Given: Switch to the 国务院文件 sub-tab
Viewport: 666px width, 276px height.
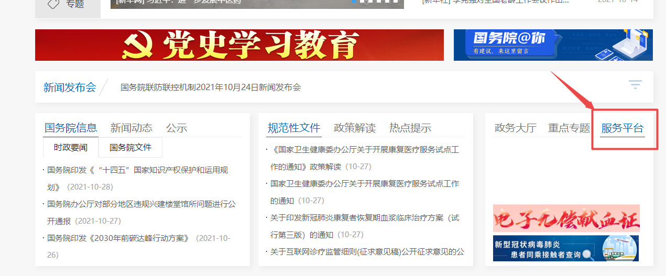Looking at the screenshot, I should [x=130, y=148].
